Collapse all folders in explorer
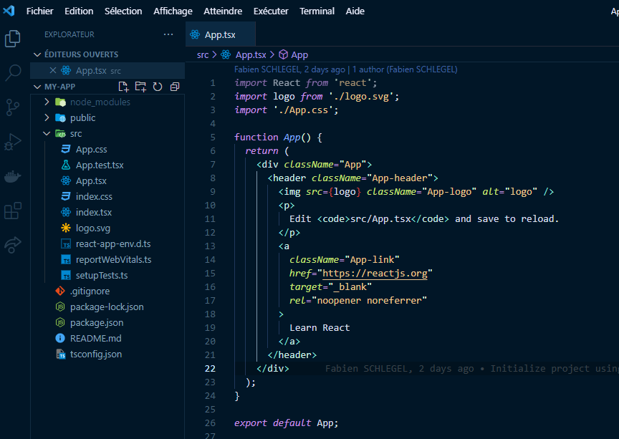 pos(175,87)
